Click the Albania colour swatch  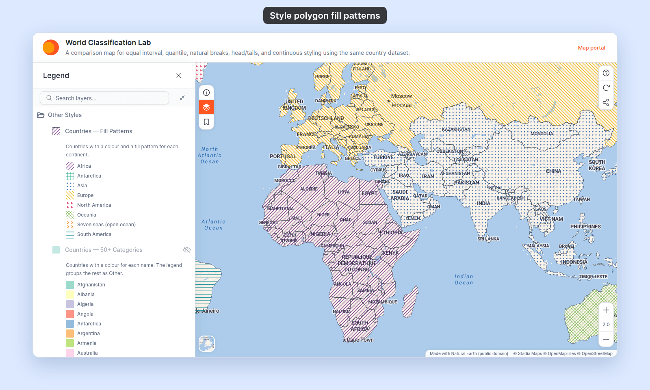pyautogui.click(x=70, y=295)
